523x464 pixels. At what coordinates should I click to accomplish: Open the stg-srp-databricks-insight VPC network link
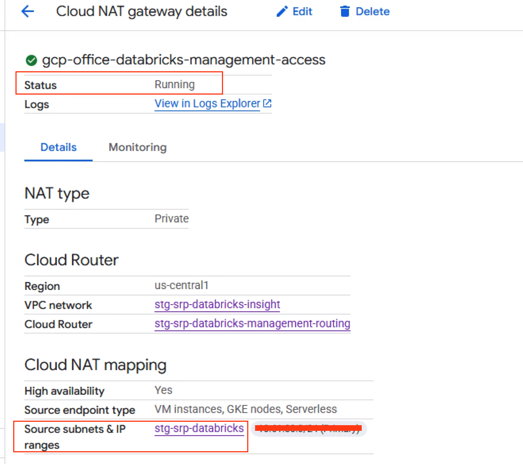pyautogui.click(x=217, y=304)
